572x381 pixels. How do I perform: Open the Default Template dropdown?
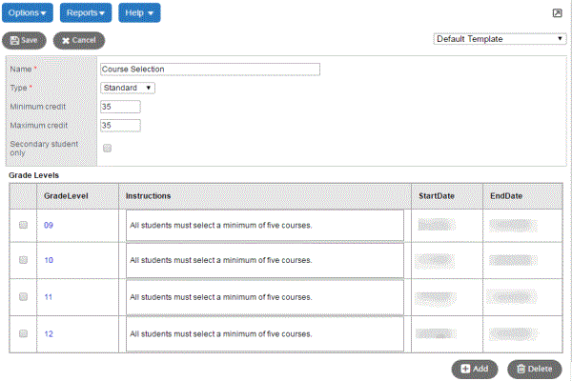tap(499, 39)
